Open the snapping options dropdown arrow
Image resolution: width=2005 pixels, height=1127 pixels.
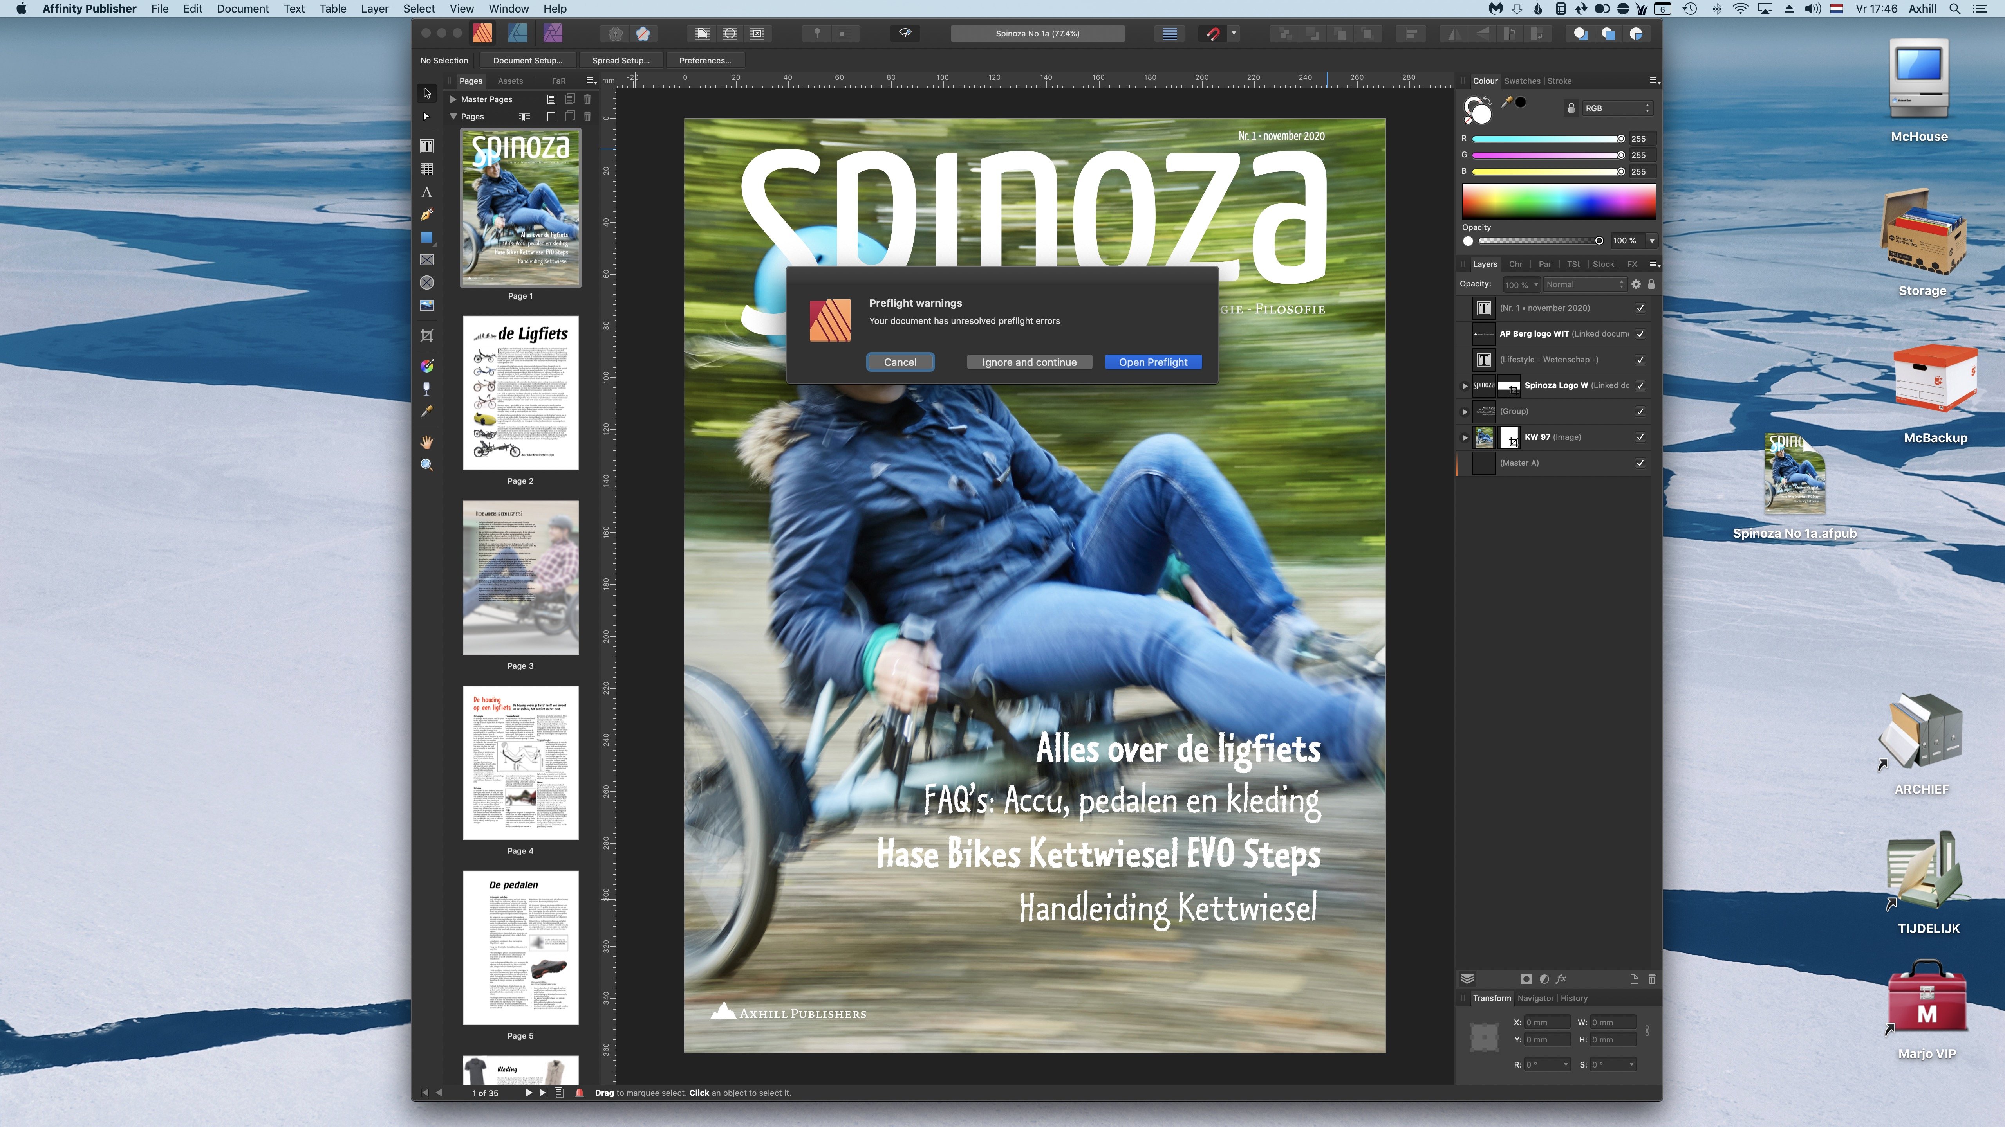[x=1234, y=33]
